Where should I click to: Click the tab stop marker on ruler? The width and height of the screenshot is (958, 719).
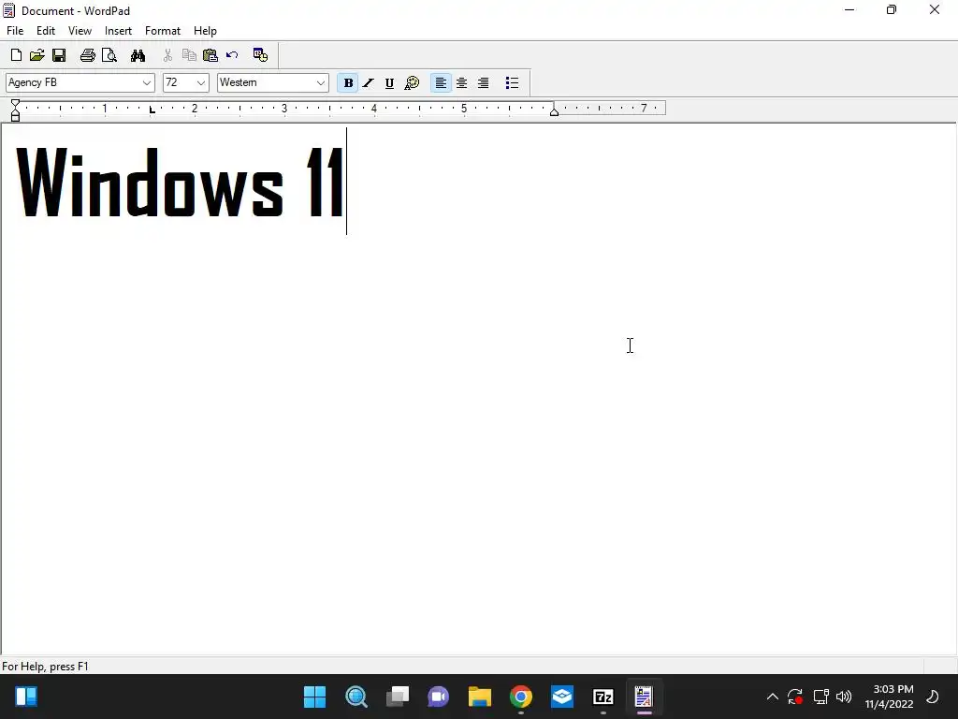(x=152, y=110)
